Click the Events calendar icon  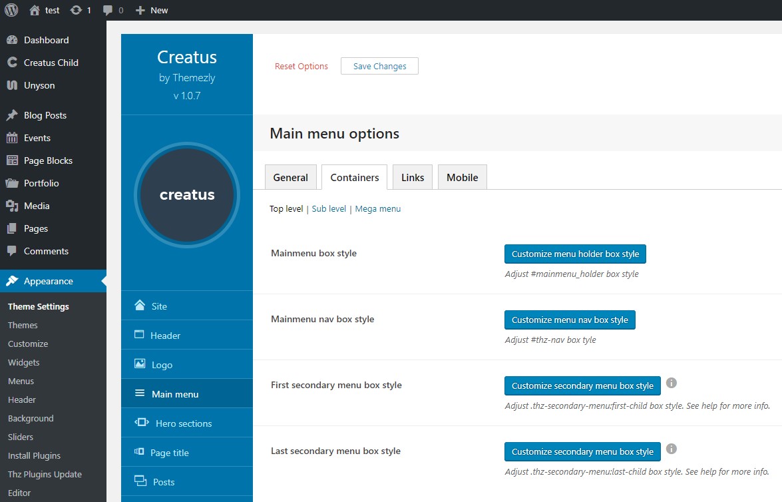tap(12, 138)
